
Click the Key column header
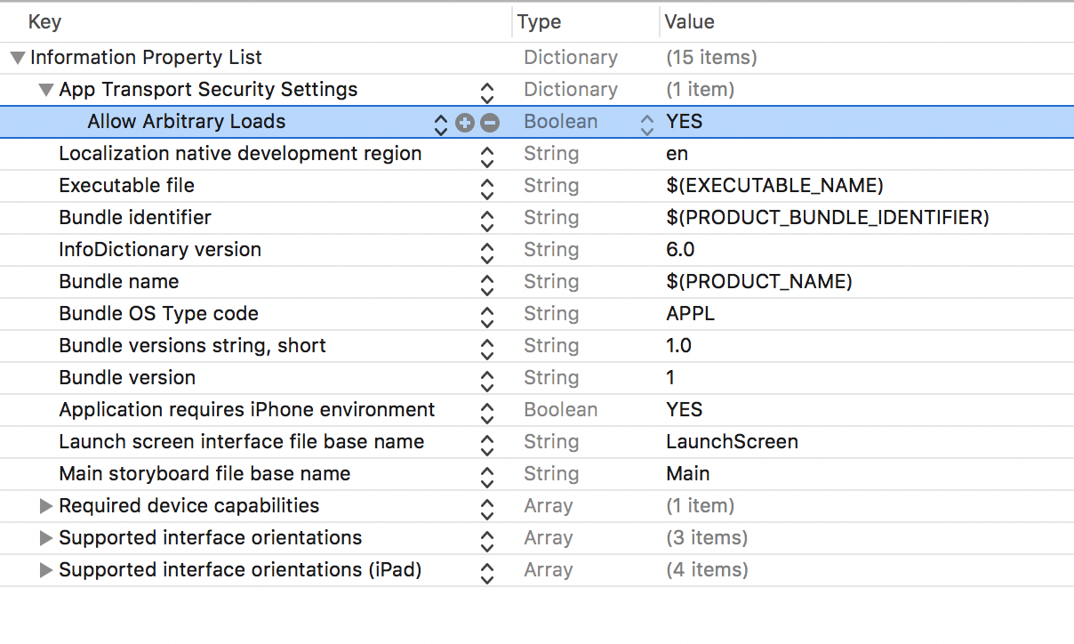coord(44,21)
